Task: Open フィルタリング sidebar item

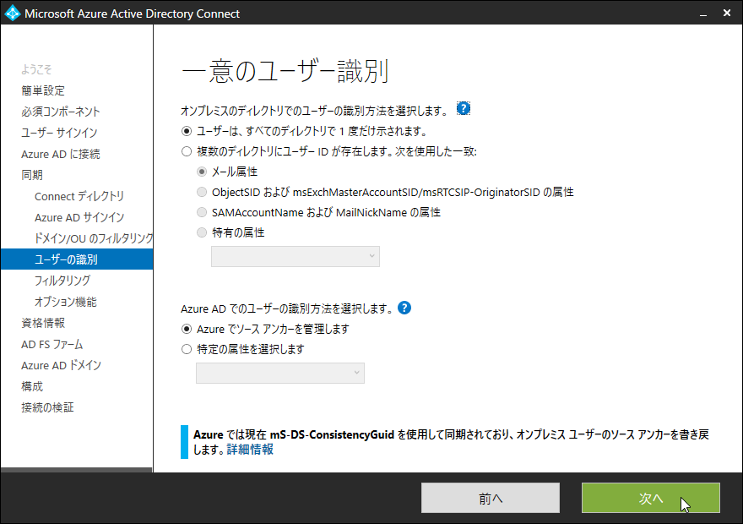Action: click(x=62, y=281)
